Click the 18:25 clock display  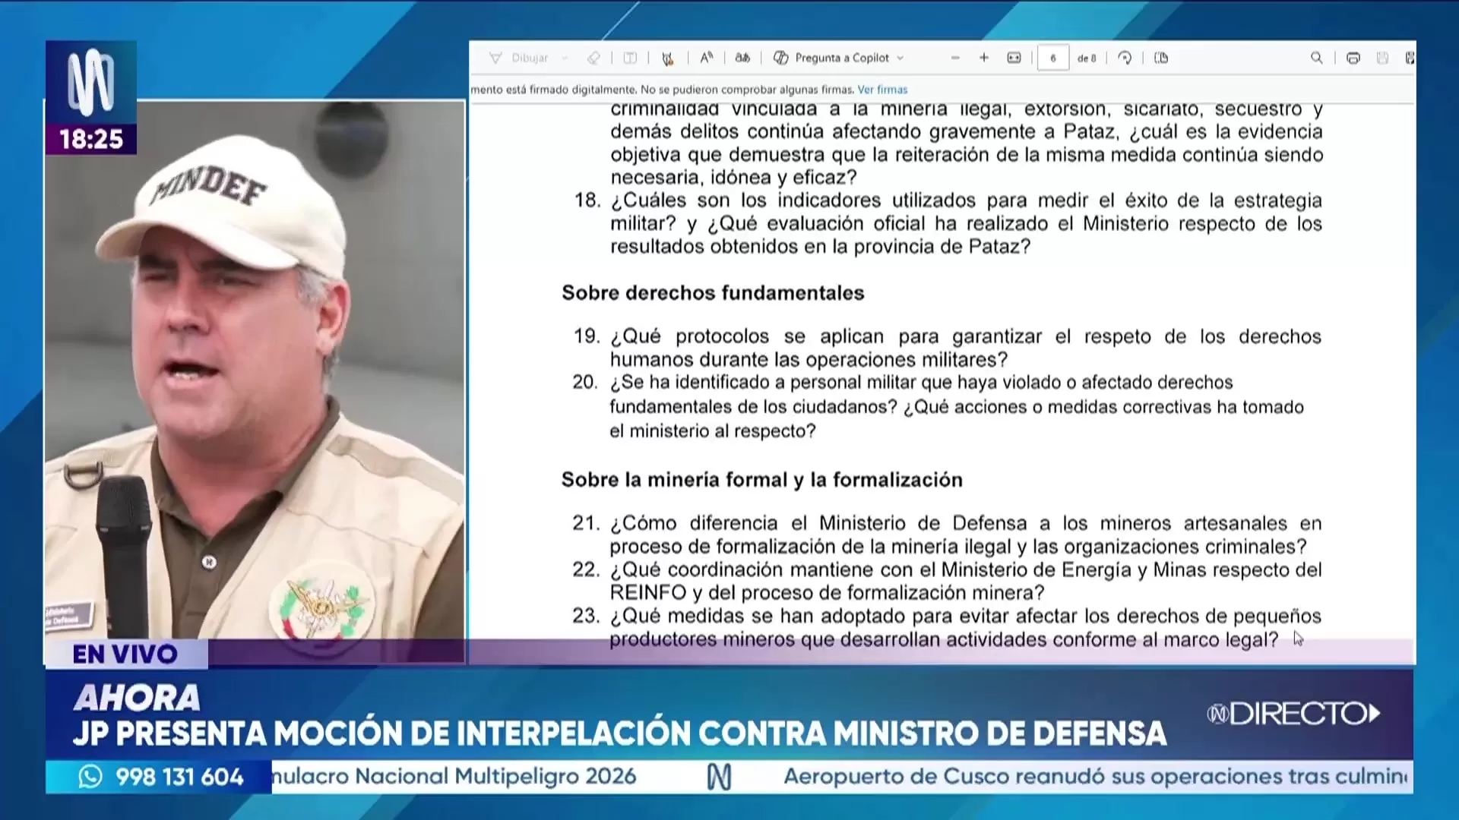point(91,139)
